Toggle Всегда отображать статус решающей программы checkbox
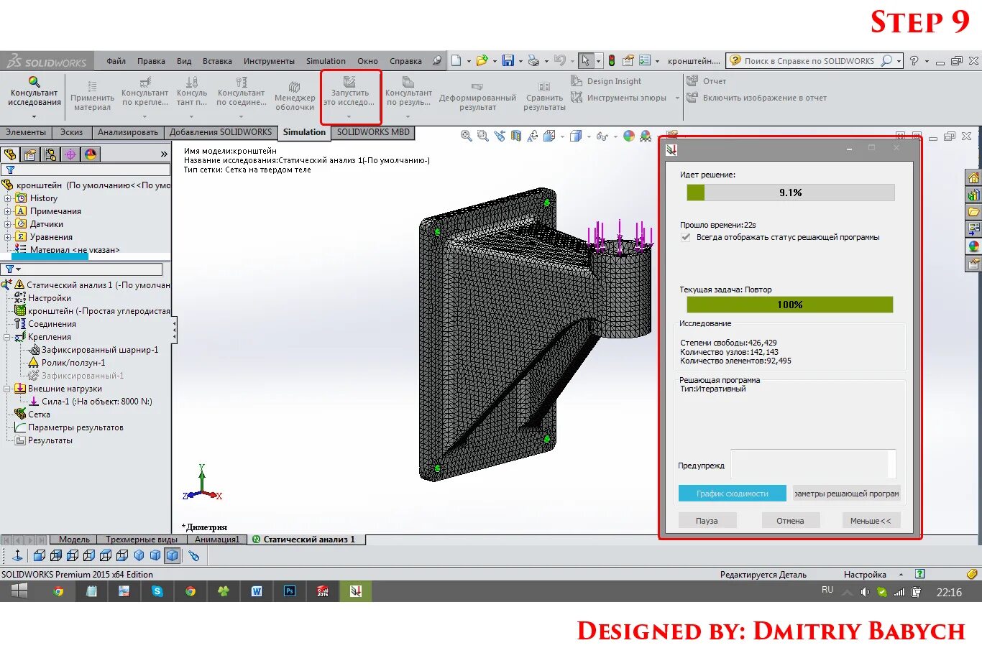This screenshot has height=653, width=982. tap(686, 237)
